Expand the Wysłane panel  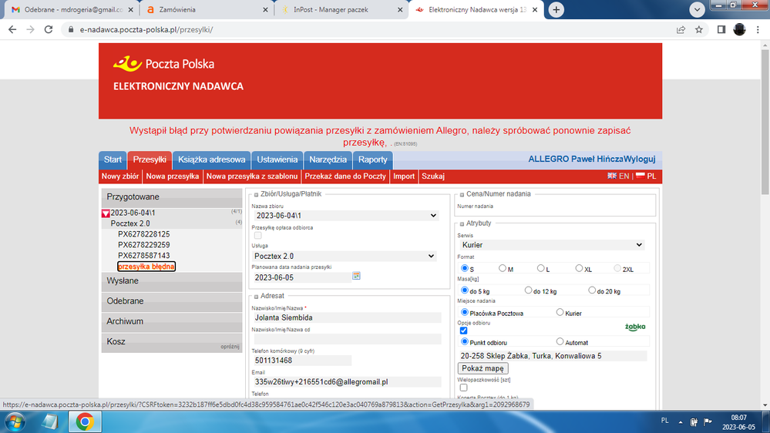click(x=172, y=280)
